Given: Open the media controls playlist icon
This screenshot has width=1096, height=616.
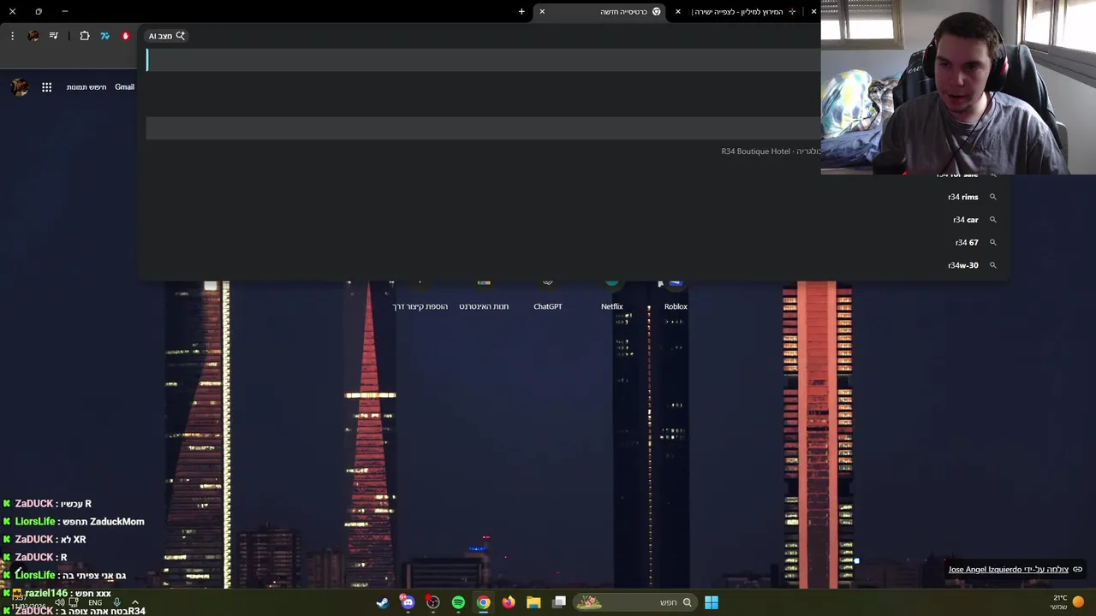Looking at the screenshot, I should click(54, 36).
